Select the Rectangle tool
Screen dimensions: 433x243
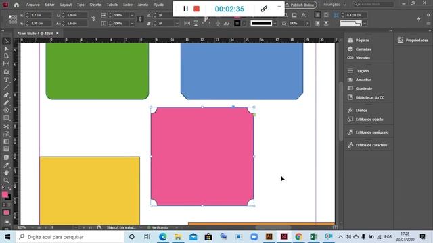(6, 118)
